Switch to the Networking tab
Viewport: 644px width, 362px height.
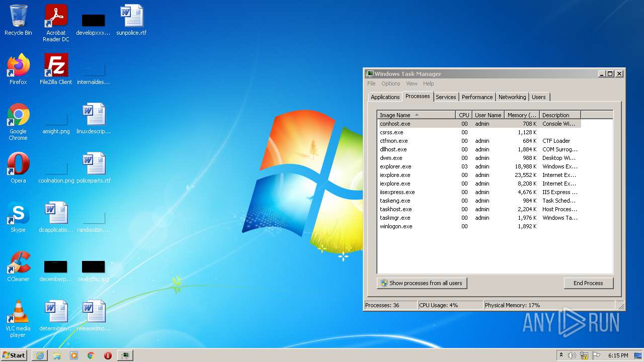(512, 97)
